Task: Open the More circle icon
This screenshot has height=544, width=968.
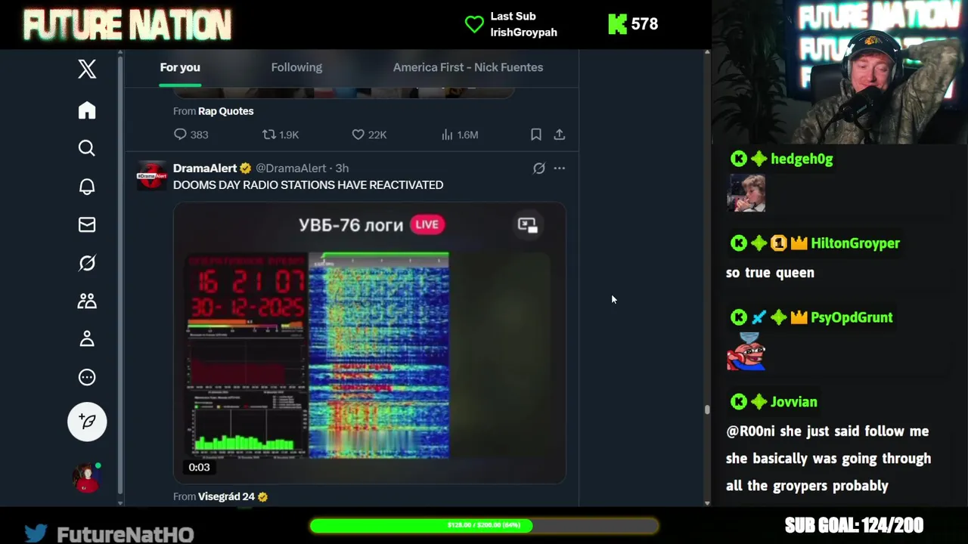Action: point(87,377)
